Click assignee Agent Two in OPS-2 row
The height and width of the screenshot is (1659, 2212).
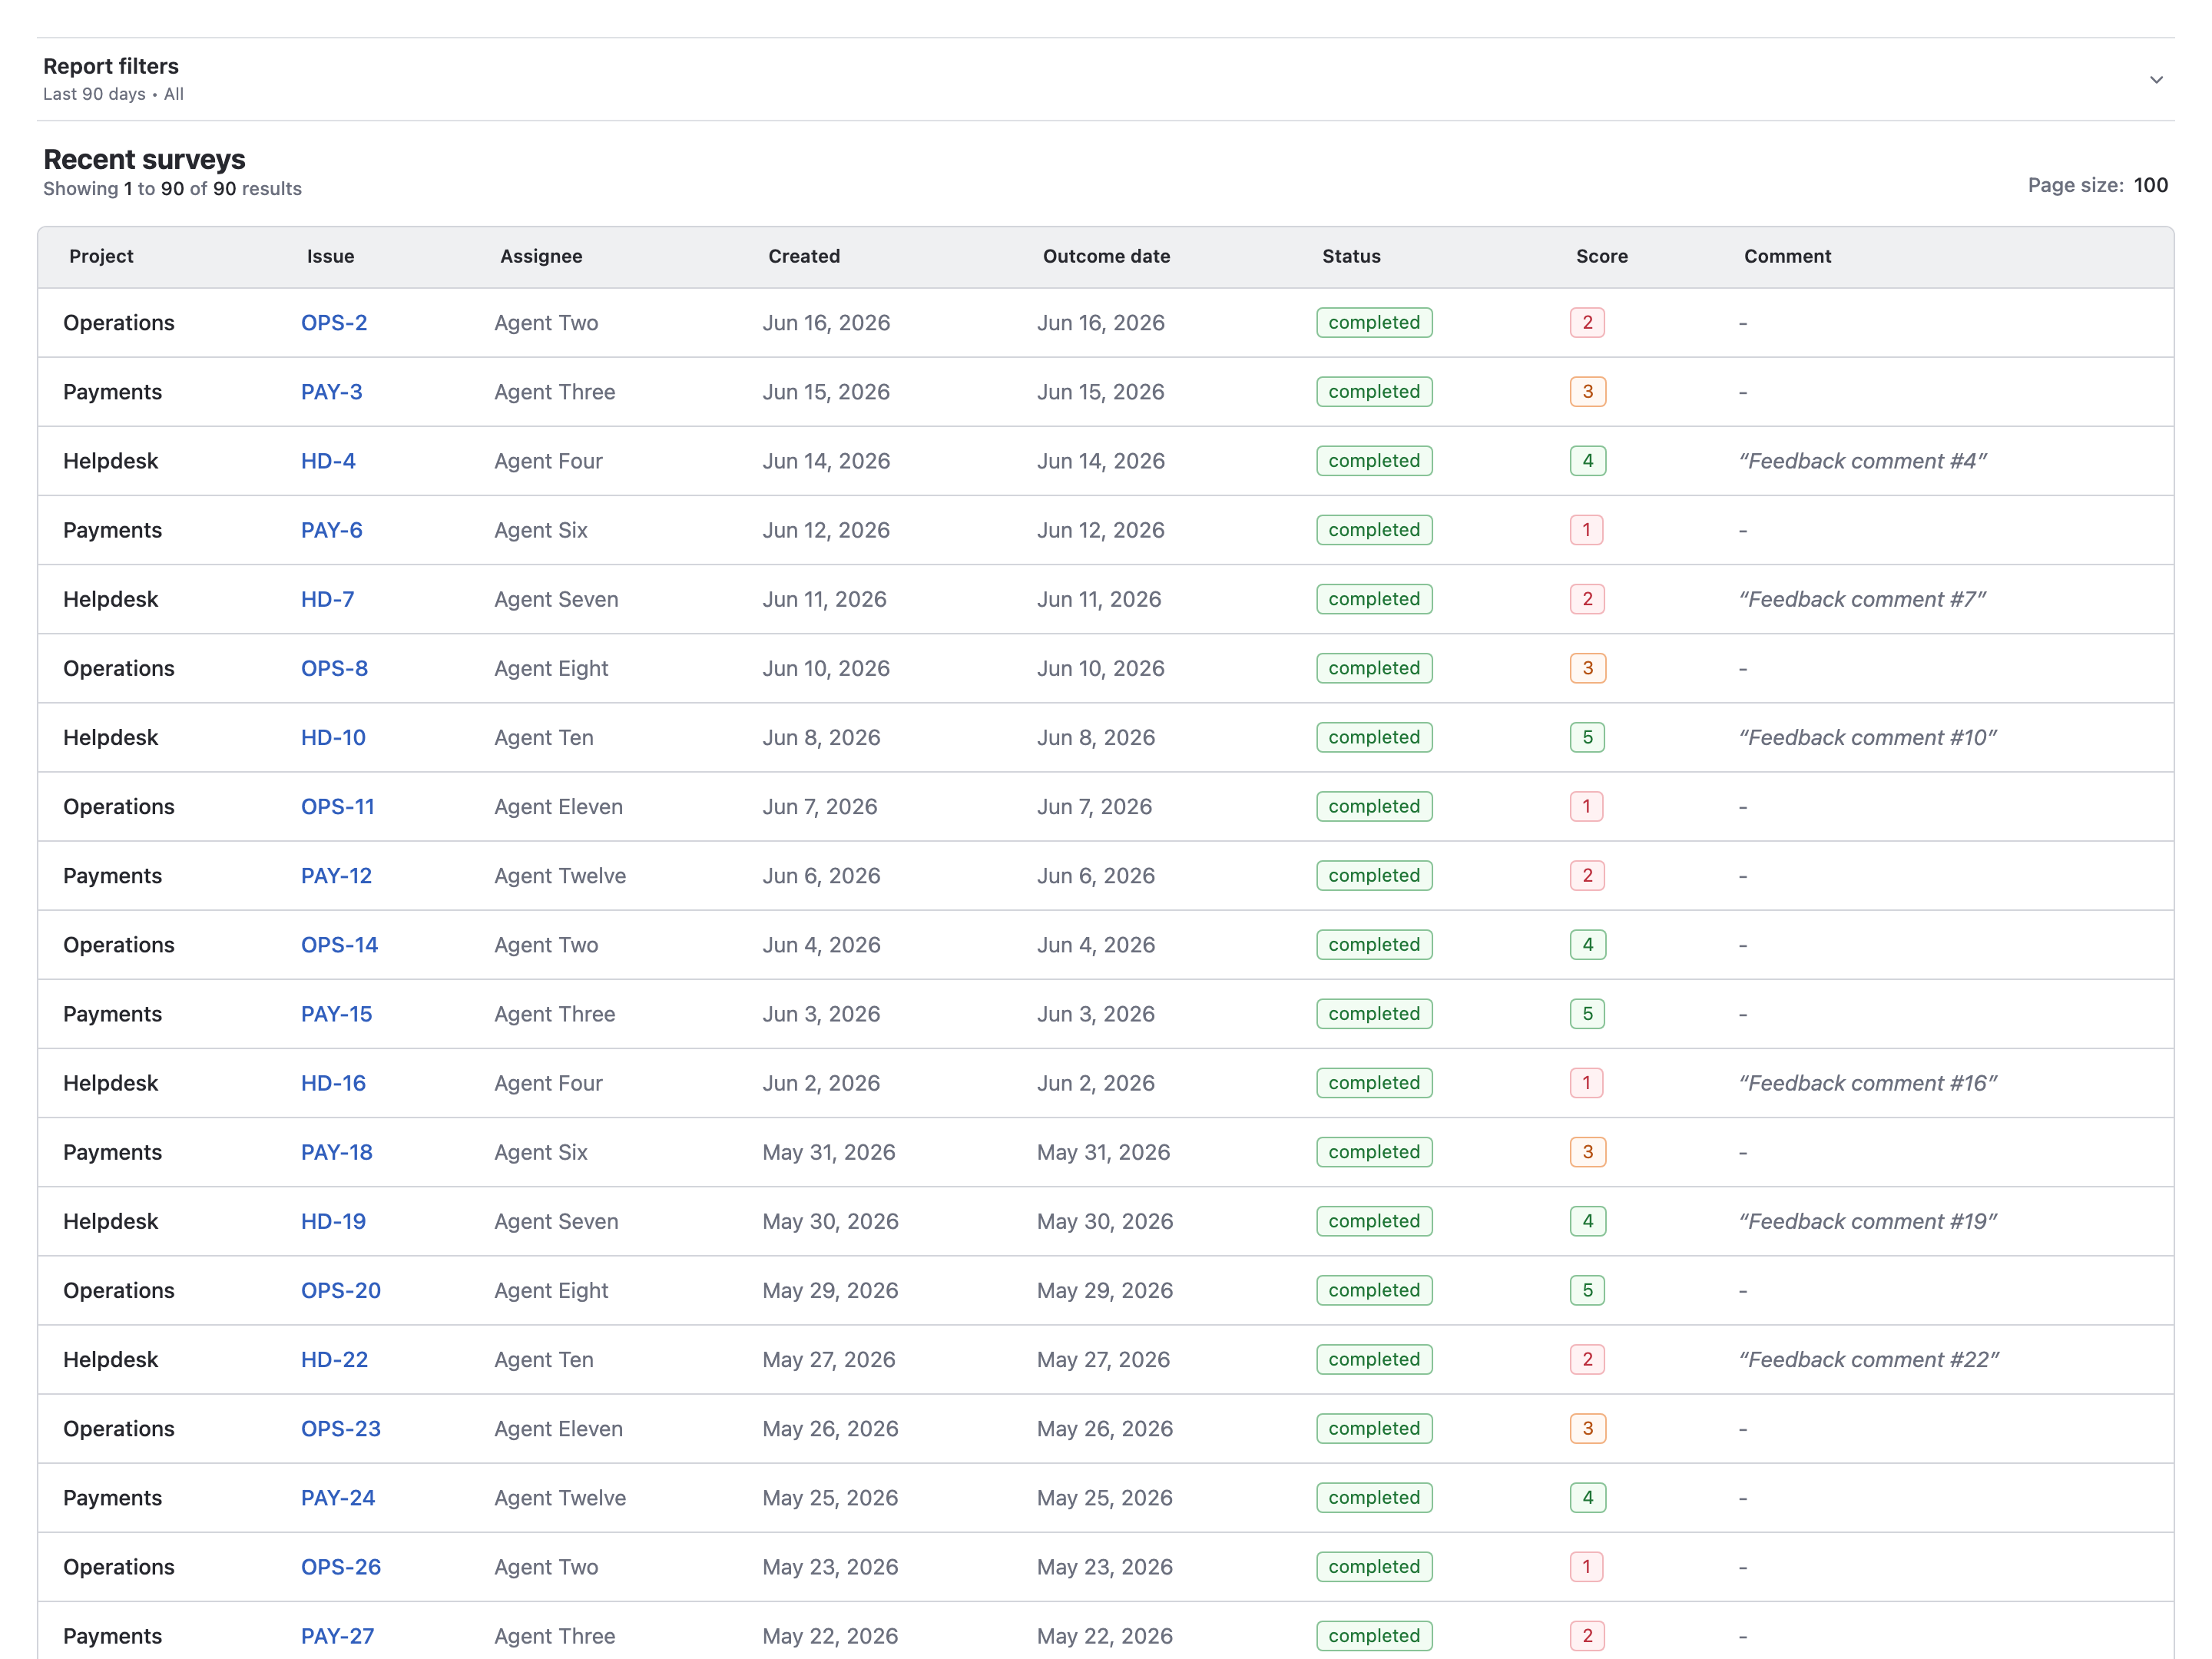pos(546,323)
